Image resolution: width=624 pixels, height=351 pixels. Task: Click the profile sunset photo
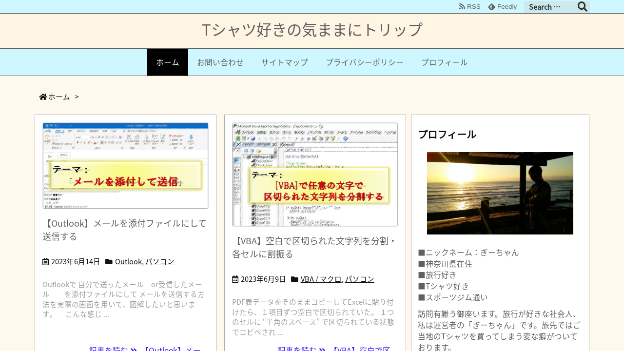pos(500,194)
